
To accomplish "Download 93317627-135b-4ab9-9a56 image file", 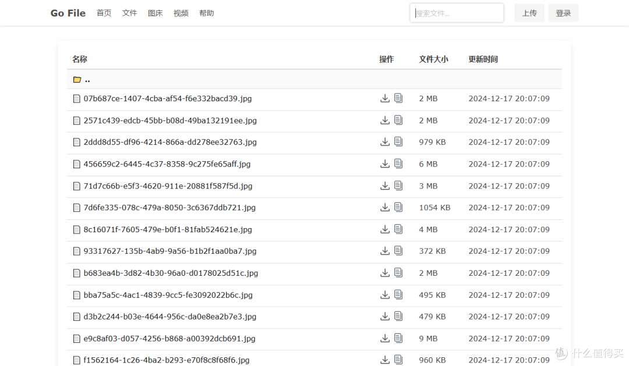I will click(x=385, y=251).
